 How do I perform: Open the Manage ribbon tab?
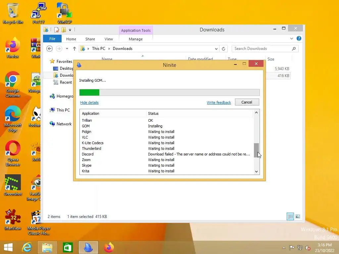(x=136, y=39)
